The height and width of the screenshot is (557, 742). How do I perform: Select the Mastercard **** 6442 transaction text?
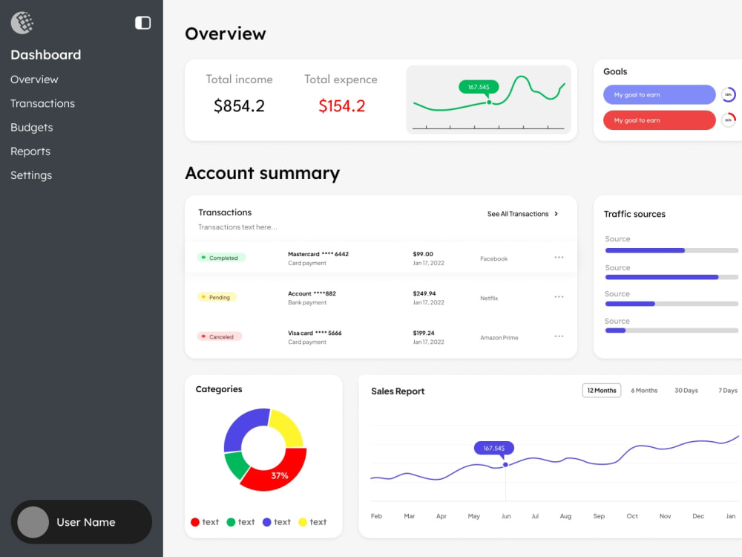(318, 254)
